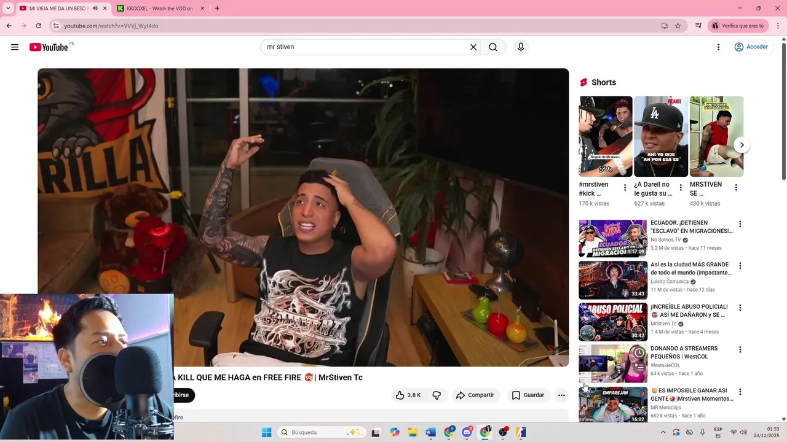
Task: Share the video via Compartir
Action: 475,395
